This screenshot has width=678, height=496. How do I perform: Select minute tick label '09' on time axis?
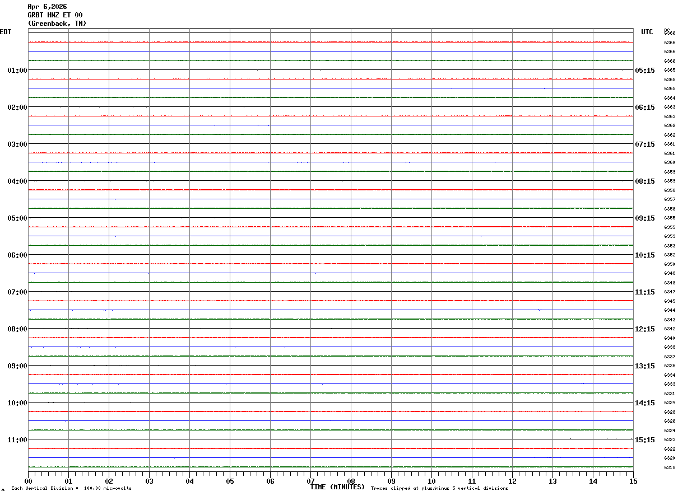(x=391, y=481)
